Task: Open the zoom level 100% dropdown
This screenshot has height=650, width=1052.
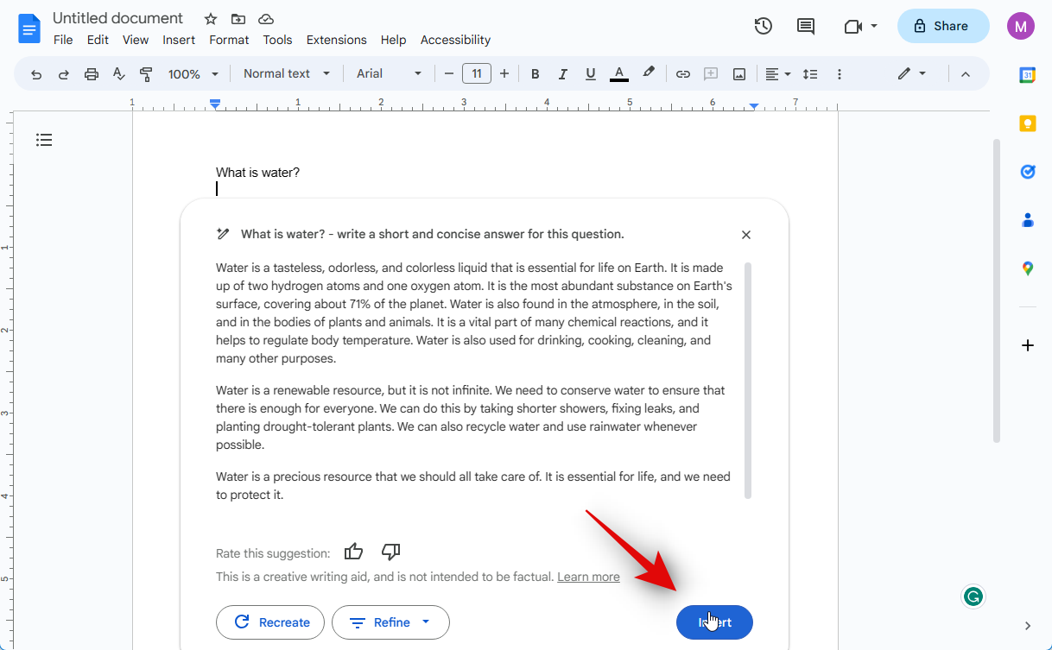Action: coord(193,74)
